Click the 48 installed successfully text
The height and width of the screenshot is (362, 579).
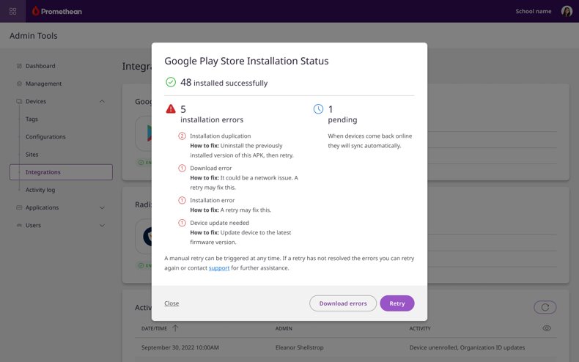224,83
